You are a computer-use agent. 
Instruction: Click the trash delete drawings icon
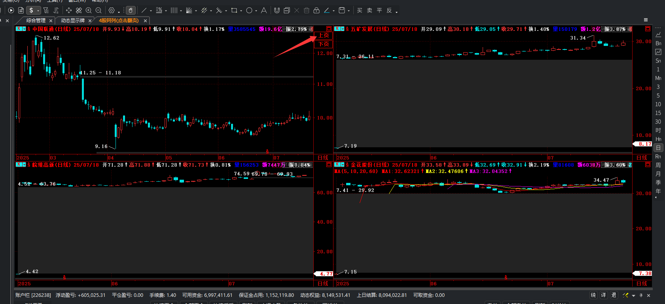click(307, 11)
